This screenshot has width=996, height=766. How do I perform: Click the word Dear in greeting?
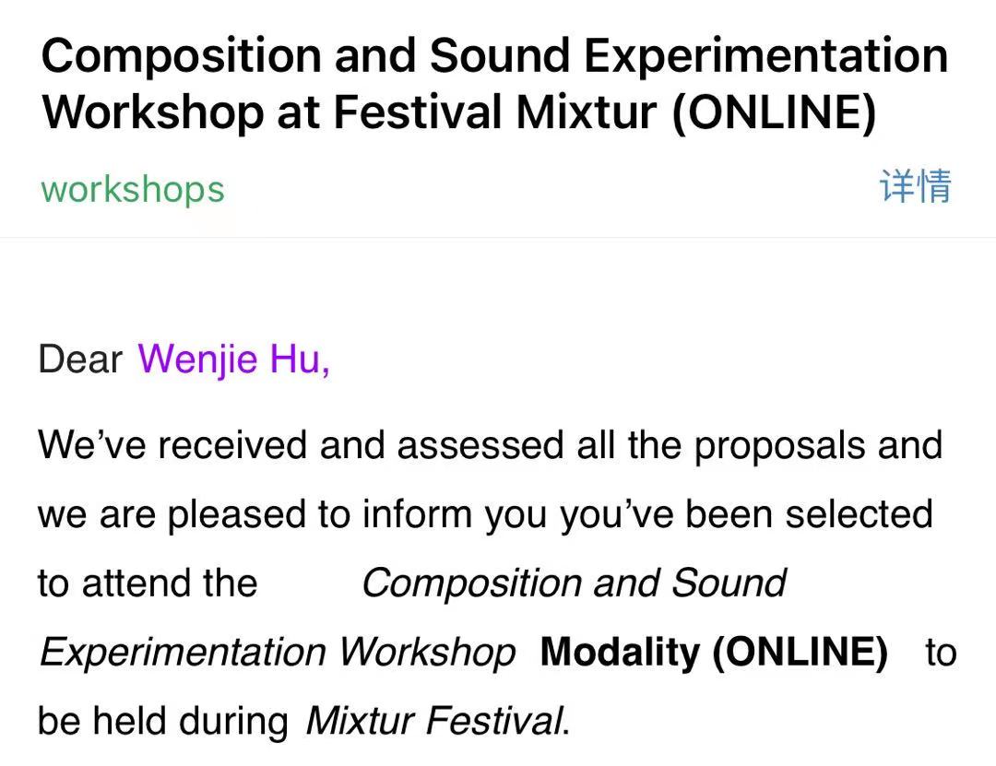pyautogui.click(x=80, y=359)
